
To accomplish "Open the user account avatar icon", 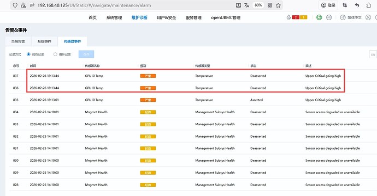I will tap(368, 17).
